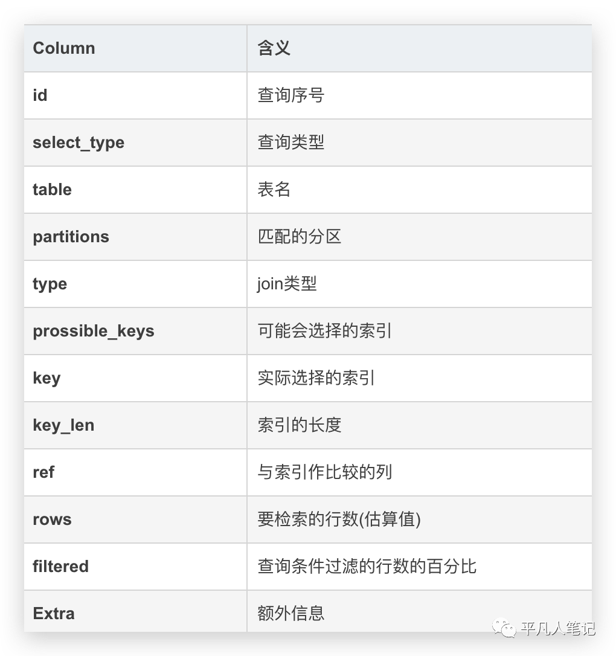Viewport: 616px width, 656px height.
Task: Click the WeChat logo icon in watermark
Action: [x=504, y=628]
